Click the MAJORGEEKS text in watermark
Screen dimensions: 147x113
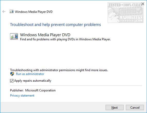[131, 17]
